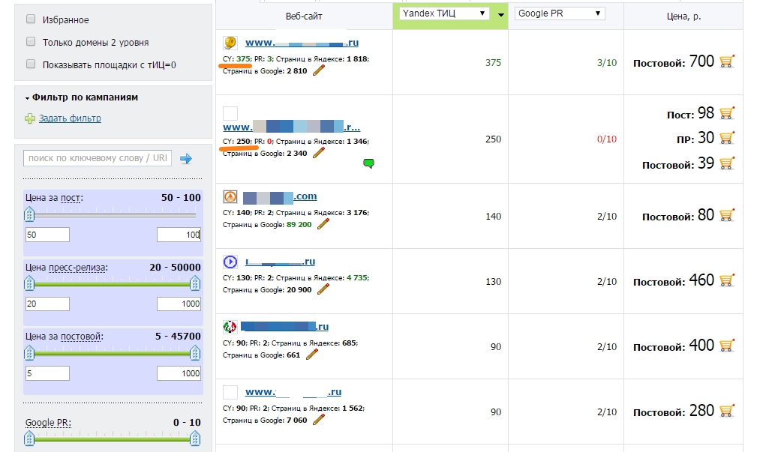Open the Yandex ТИЦ column dropdown

444,13
